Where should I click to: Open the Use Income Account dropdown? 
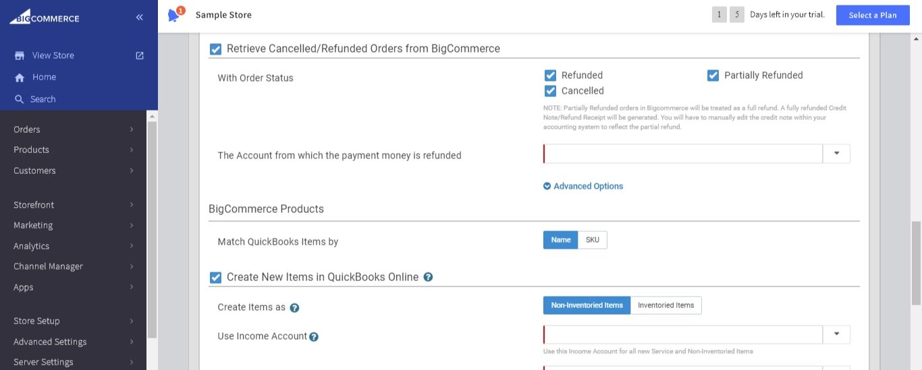pos(836,335)
